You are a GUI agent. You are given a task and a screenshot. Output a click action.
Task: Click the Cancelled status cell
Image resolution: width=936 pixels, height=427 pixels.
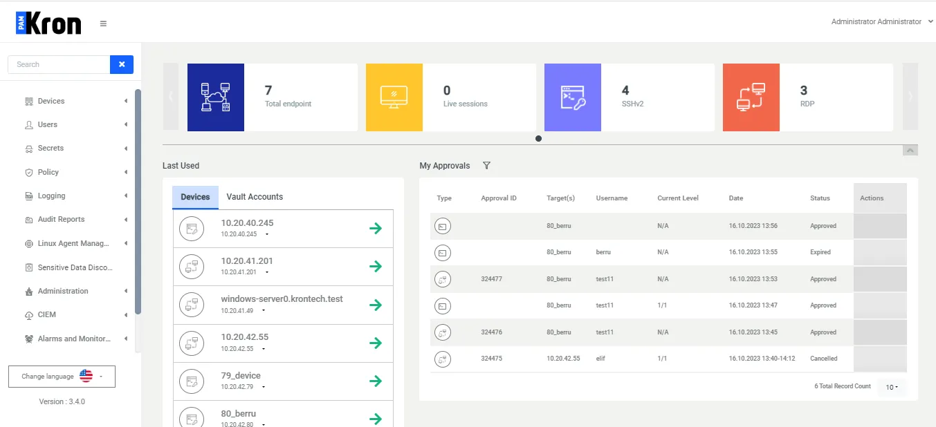tap(824, 359)
